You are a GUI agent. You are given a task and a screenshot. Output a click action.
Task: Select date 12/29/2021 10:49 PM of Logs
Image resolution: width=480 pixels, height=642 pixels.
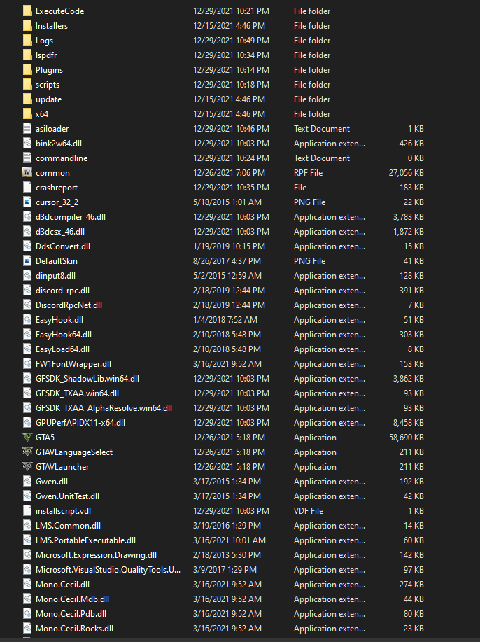click(231, 41)
